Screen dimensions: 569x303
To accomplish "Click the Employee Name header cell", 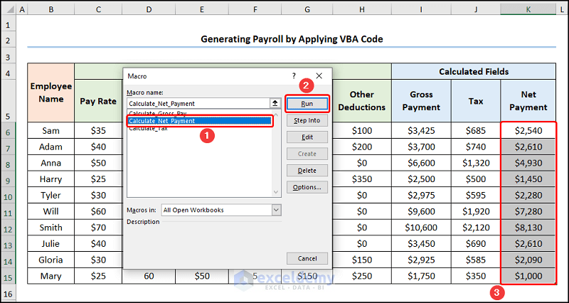I will [50, 92].
